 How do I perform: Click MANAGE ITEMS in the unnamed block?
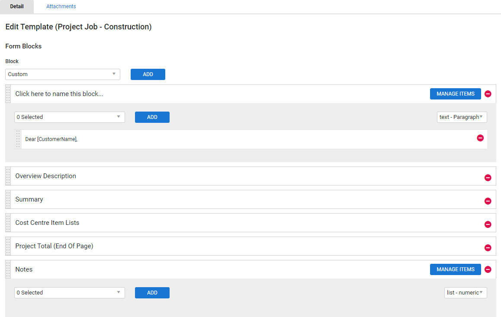(455, 94)
